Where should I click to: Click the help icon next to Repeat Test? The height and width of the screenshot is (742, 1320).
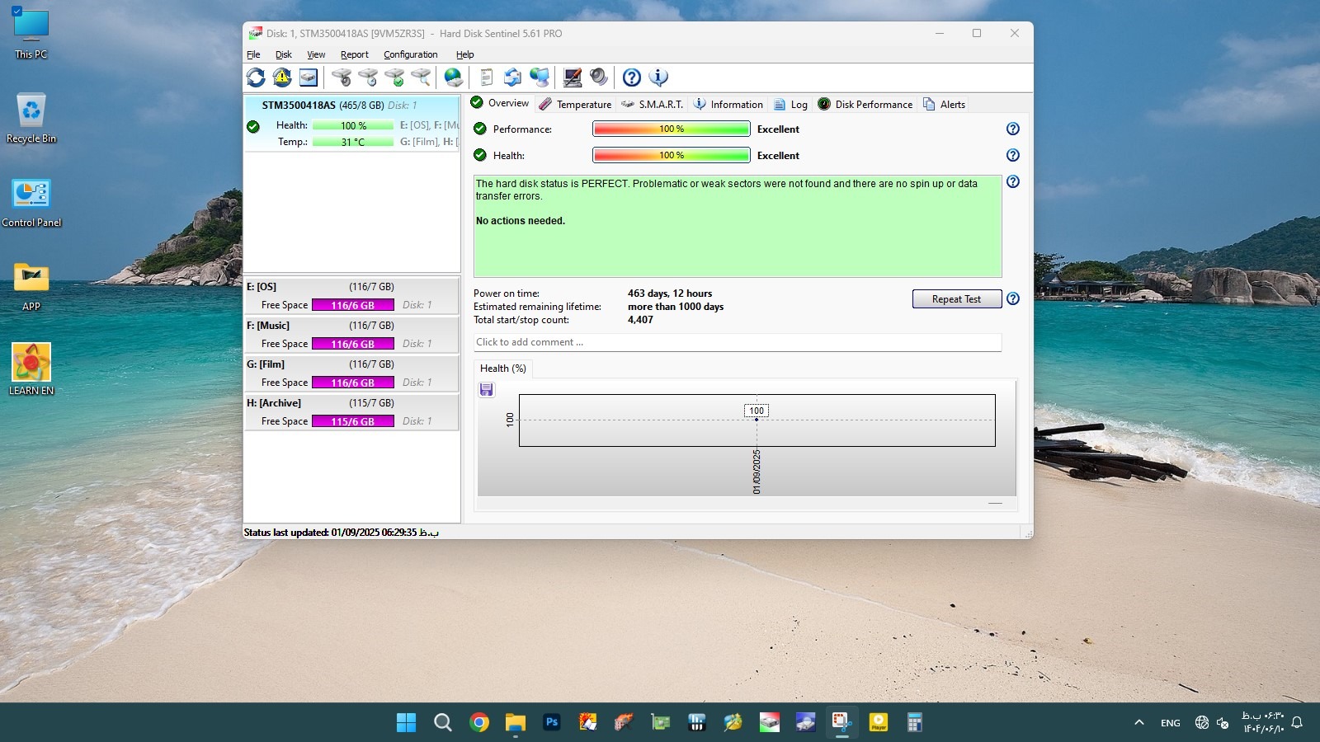pos(1013,298)
